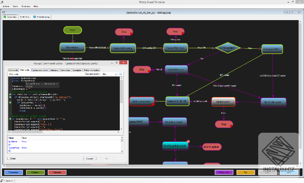
Task: Open the Execution policy dropdown
Action: click(x=110, y=74)
